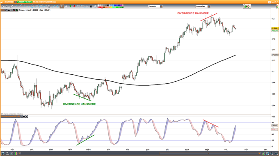Select the cursor pointer tool
Screen dimensions: 279x156
click(3, 6)
